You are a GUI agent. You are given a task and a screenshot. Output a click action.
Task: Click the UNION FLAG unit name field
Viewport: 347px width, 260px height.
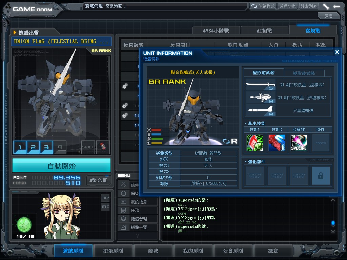tap(61, 41)
